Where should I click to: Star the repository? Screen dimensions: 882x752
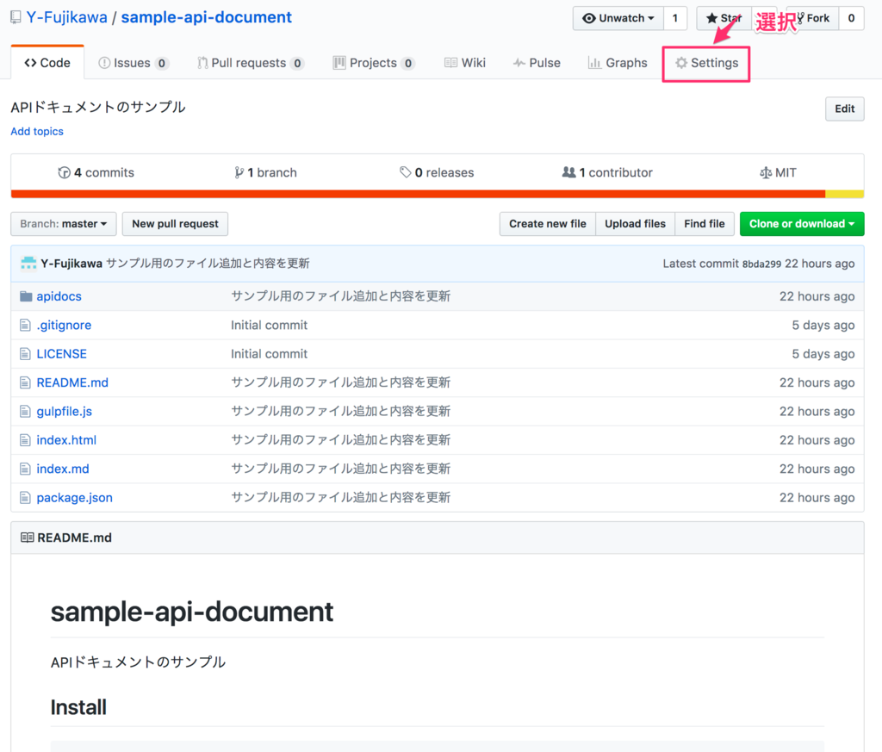coord(724,18)
